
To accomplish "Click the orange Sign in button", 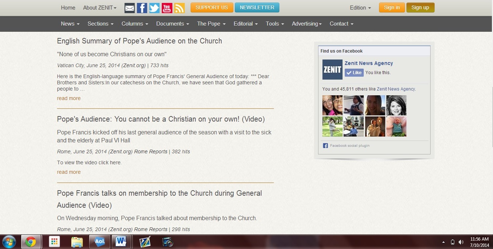I will point(391,8).
